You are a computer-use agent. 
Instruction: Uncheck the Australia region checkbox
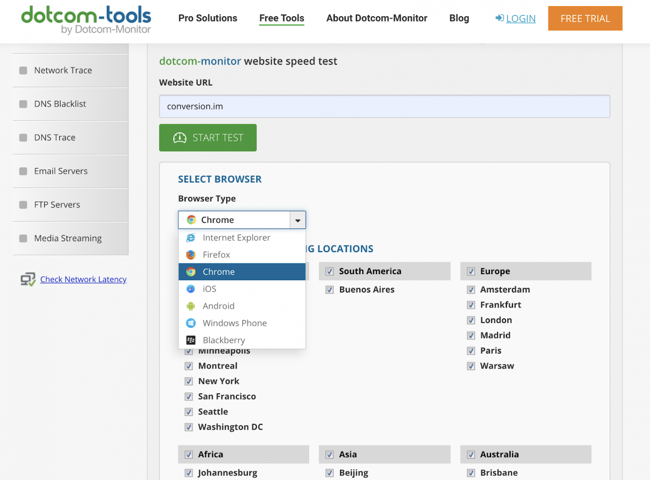471,455
